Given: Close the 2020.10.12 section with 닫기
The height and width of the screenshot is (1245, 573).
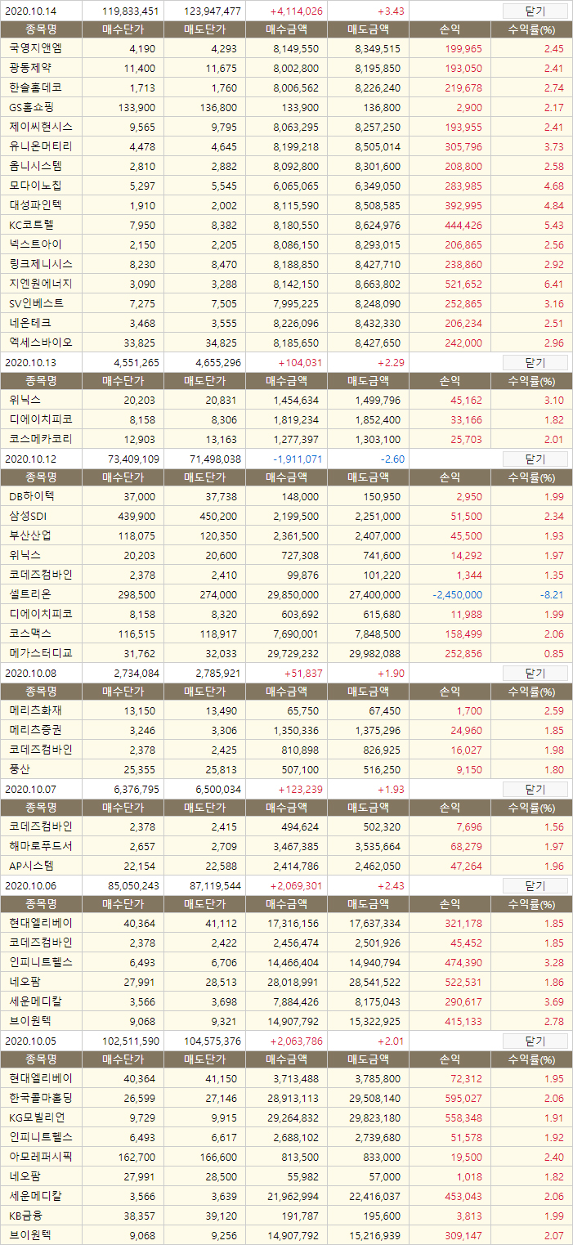Looking at the screenshot, I should [x=535, y=459].
